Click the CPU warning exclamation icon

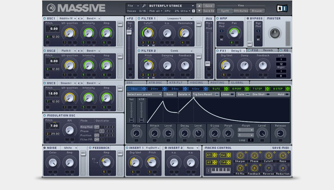pos(194,11)
